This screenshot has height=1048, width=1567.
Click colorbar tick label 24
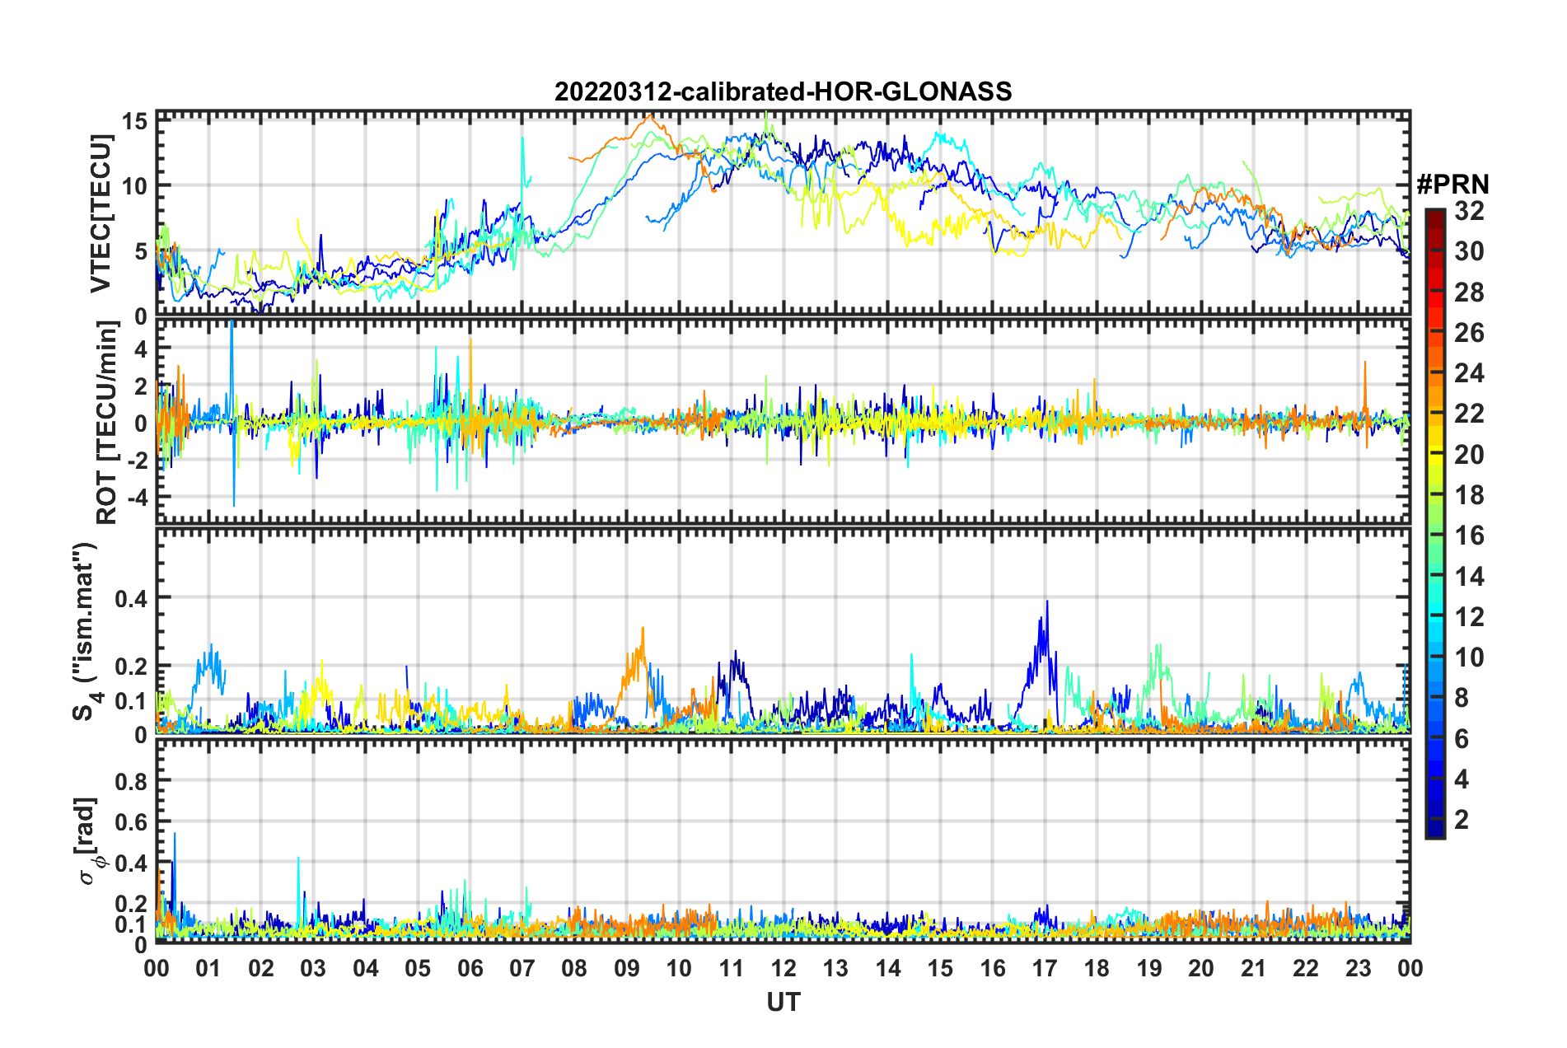coord(1469,373)
